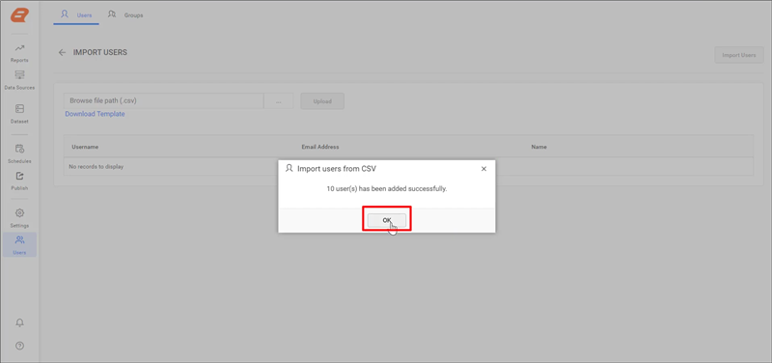772x363 pixels.
Task: Click the Browse file path field
Action: [164, 101]
